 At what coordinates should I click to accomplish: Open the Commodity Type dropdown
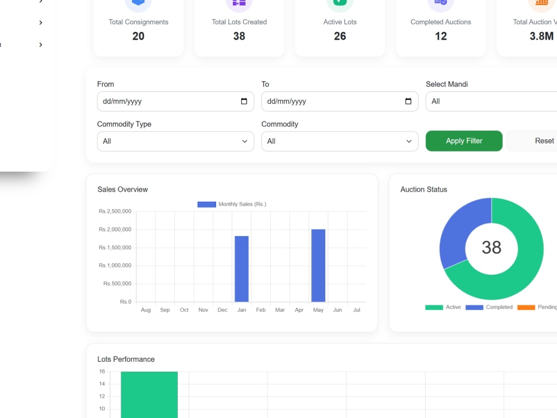[x=175, y=141]
